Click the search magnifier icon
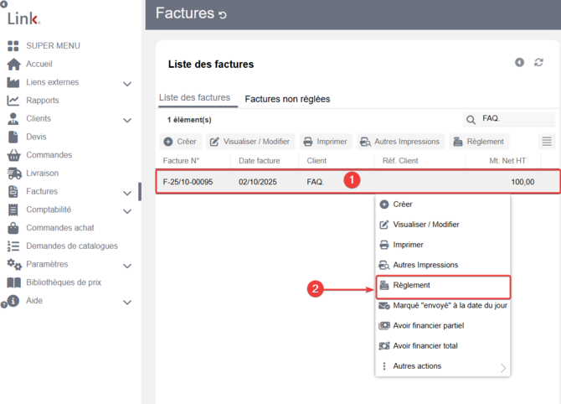 tap(471, 120)
